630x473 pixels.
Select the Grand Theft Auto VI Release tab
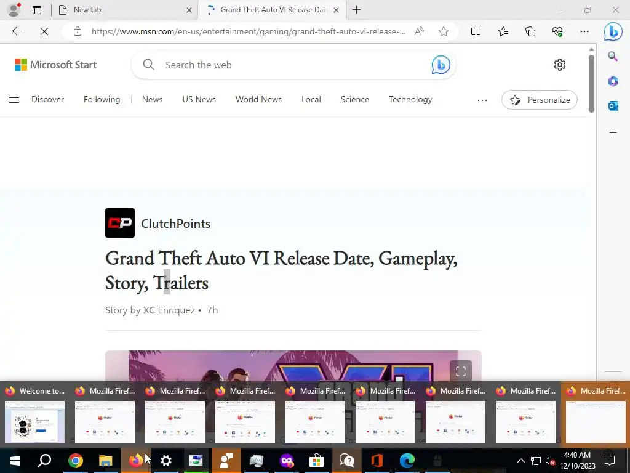tap(273, 10)
